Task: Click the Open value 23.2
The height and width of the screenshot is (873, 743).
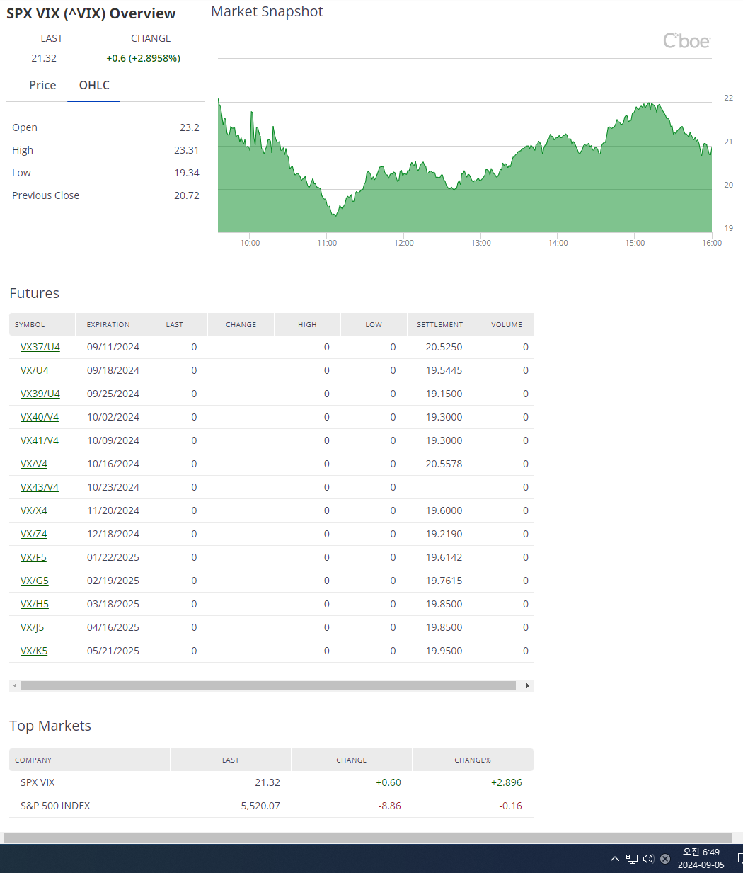Action: click(x=190, y=127)
